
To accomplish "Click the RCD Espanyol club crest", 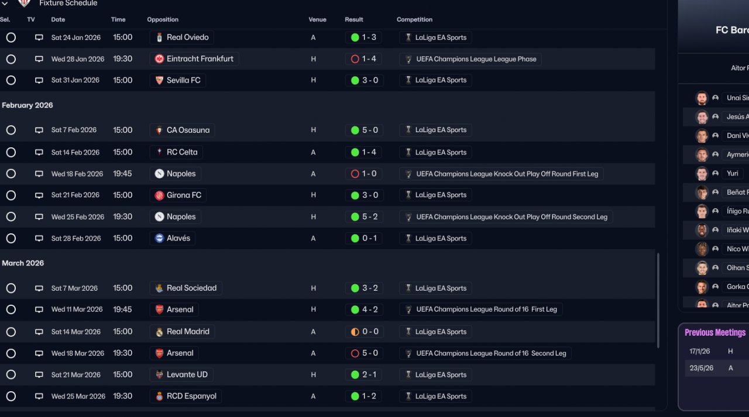I will click(x=159, y=397).
